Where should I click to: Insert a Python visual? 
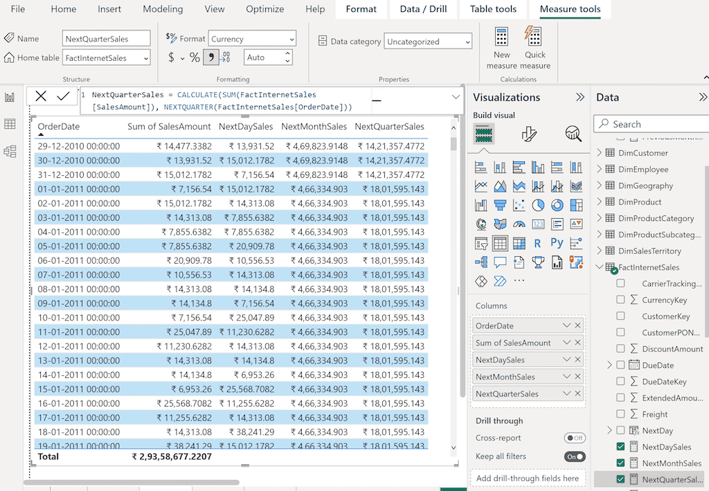tap(557, 243)
